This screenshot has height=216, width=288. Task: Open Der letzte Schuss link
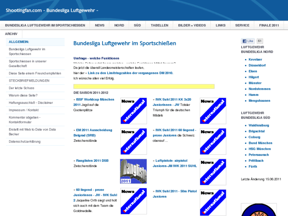point(35,88)
